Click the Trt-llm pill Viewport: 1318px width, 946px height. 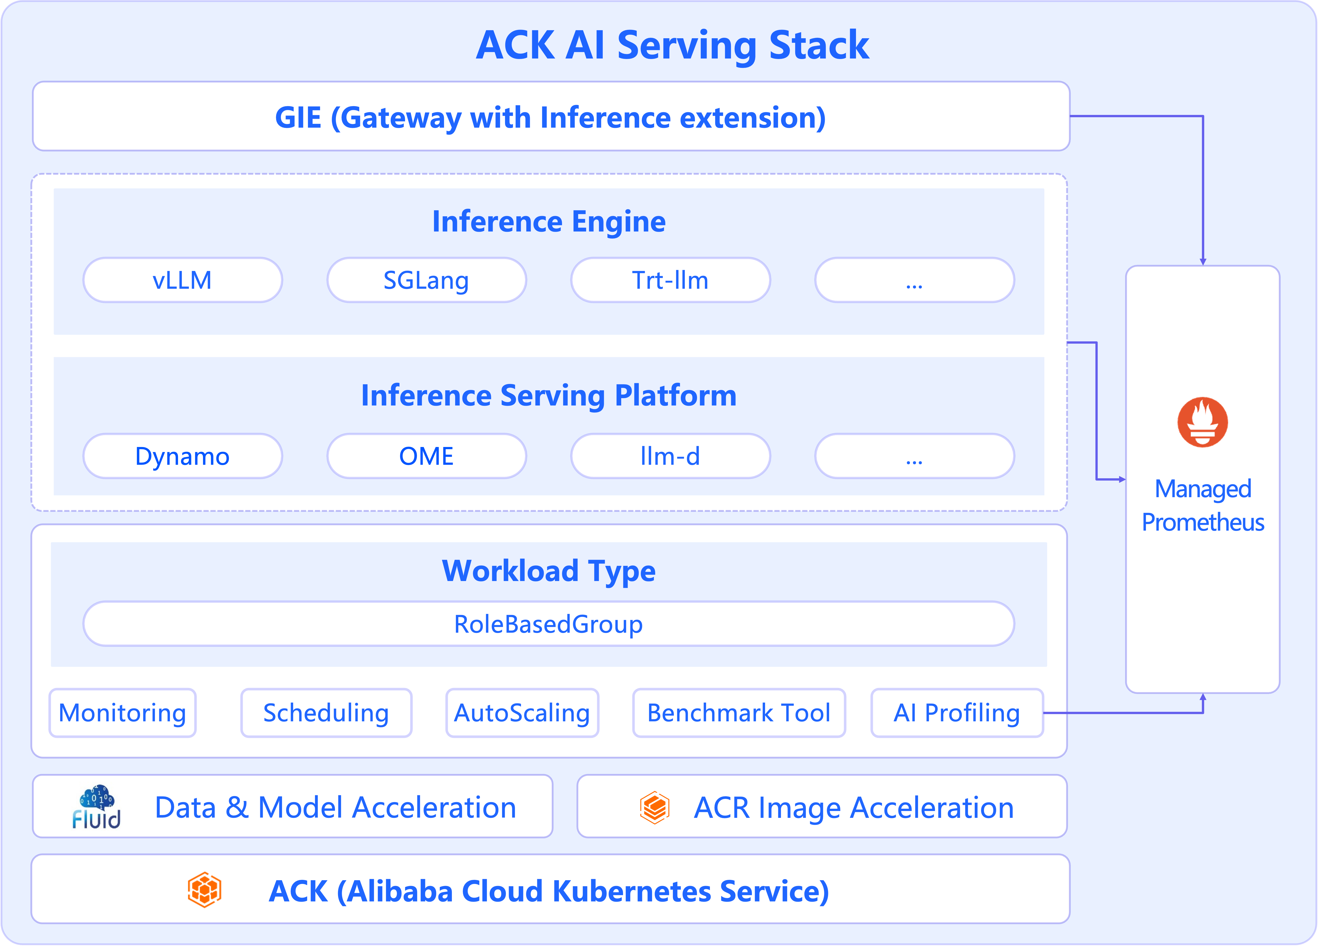(670, 280)
